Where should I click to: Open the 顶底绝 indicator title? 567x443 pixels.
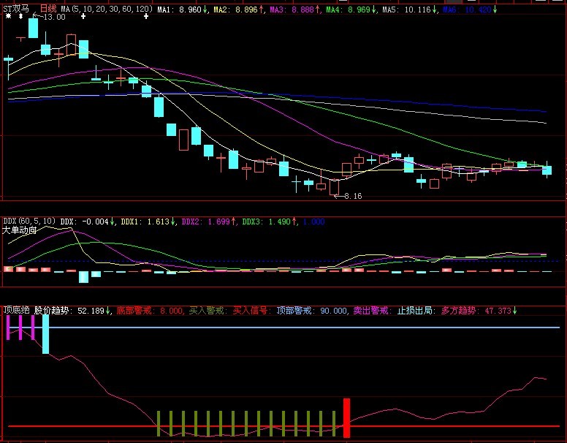[x=16, y=310]
